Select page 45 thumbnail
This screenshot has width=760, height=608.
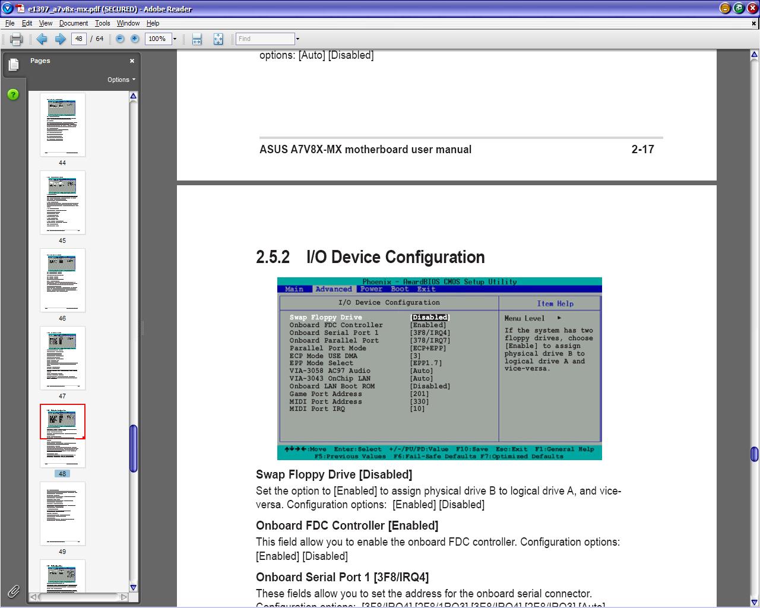[x=62, y=202]
